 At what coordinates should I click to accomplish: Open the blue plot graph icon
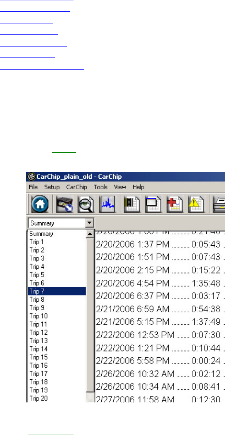click(x=107, y=204)
